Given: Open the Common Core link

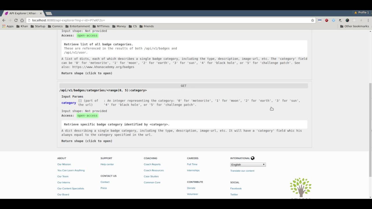Looking at the screenshot, I should click(152, 183).
